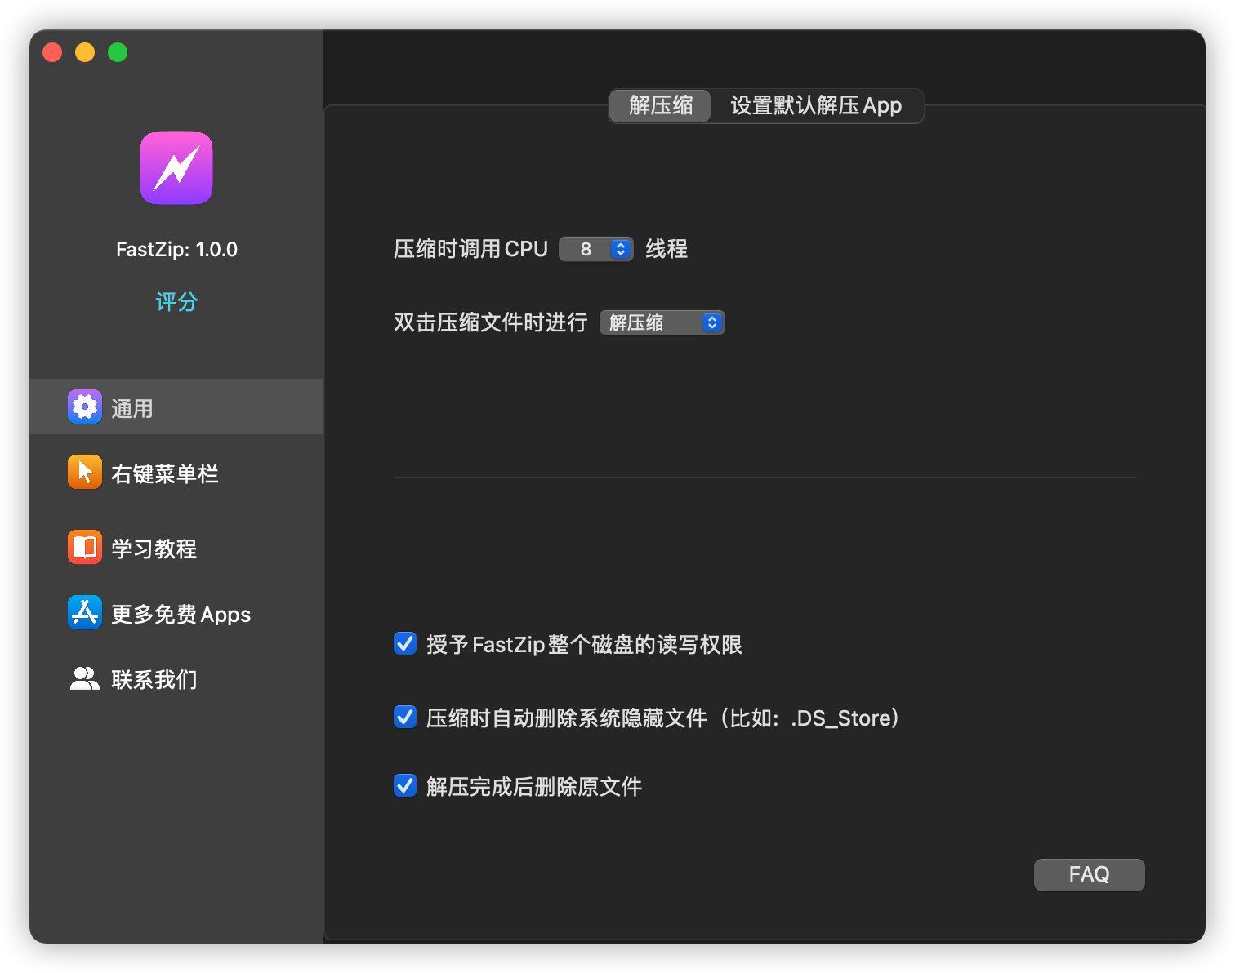This screenshot has height=973, width=1235.
Task: Open the CPU thread count dropdown
Action: 620,248
